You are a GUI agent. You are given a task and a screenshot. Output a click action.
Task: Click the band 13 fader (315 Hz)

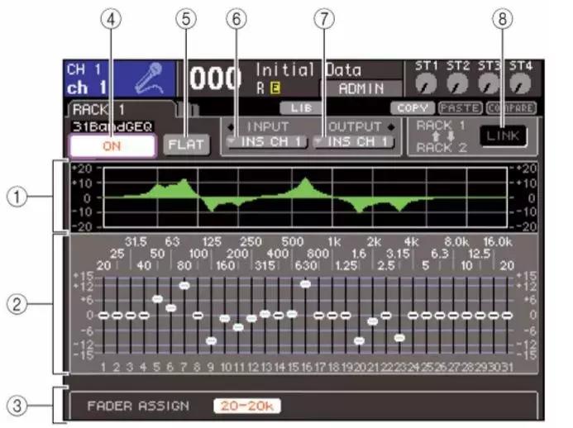265,314
